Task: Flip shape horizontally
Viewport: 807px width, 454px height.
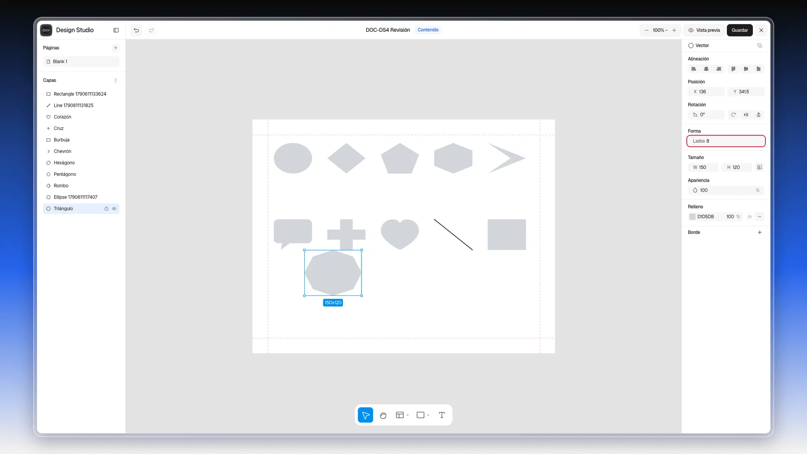Action: [746, 115]
